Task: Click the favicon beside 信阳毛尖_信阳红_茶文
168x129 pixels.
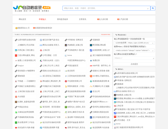Action: [66, 107]
